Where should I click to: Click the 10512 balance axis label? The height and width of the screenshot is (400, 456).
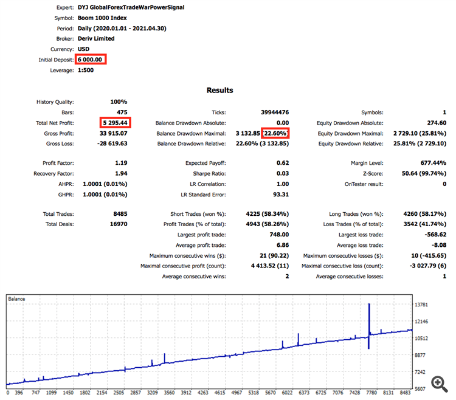pos(421,339)
